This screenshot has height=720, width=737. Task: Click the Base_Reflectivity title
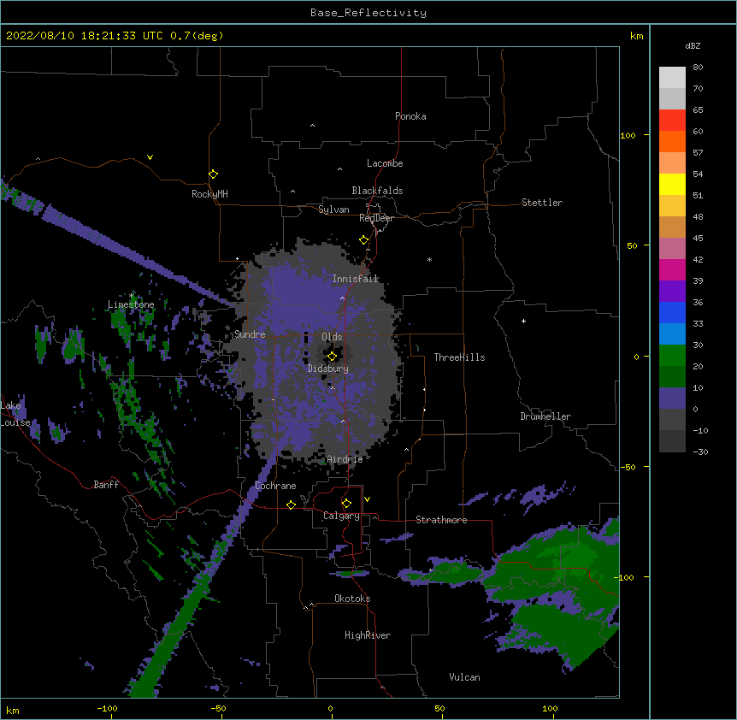pyautogui.click(x=368, y=13)
